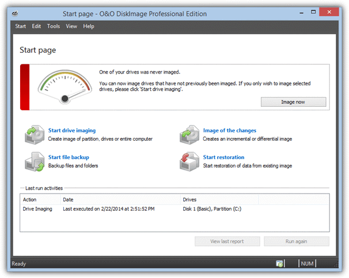
Task: Close the DiskImage window
Action: tap(329, 12)
